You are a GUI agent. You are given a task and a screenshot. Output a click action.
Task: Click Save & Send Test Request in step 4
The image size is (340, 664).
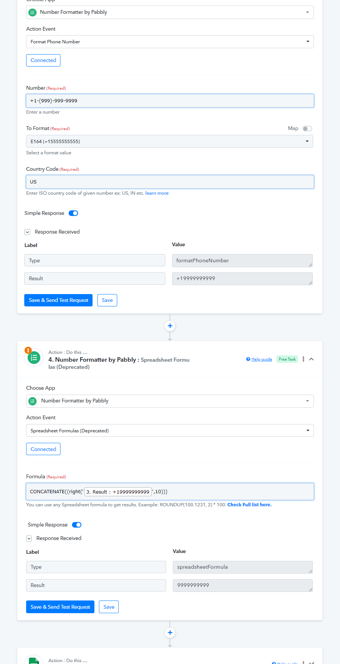tap(60, 607)
